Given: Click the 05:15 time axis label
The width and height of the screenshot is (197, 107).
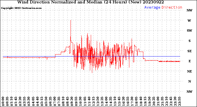Looking at the screenshot, I should (x=42, y=101).
